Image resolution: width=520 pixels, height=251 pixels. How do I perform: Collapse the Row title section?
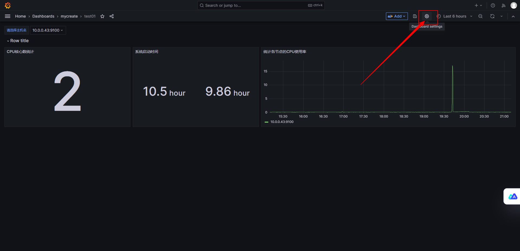(18, 41)
